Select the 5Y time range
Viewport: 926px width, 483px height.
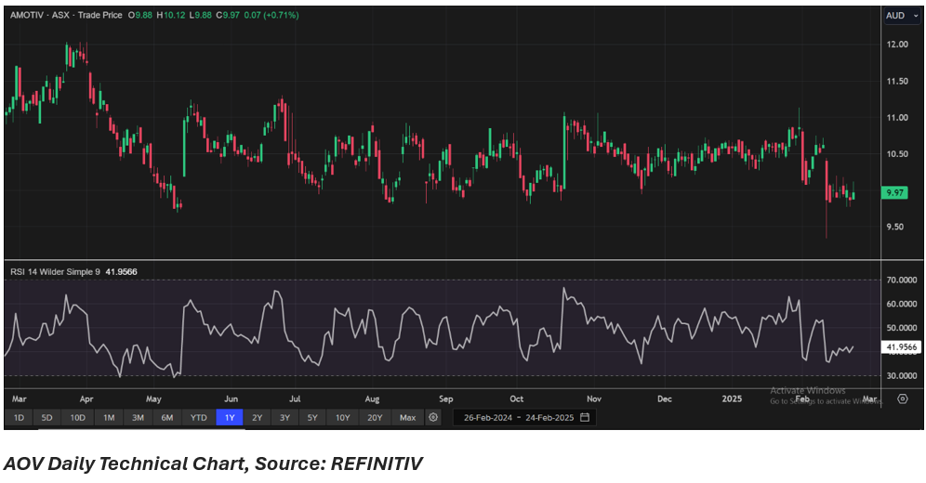[312, 418]
